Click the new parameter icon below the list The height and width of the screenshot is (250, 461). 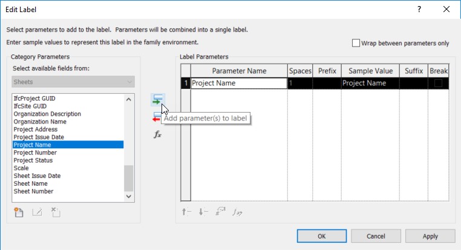(19, 212)
